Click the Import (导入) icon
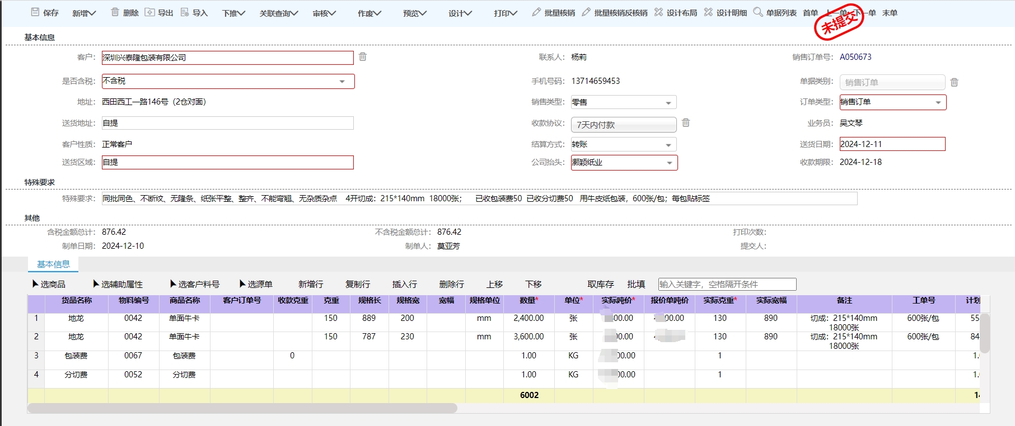 185,12
